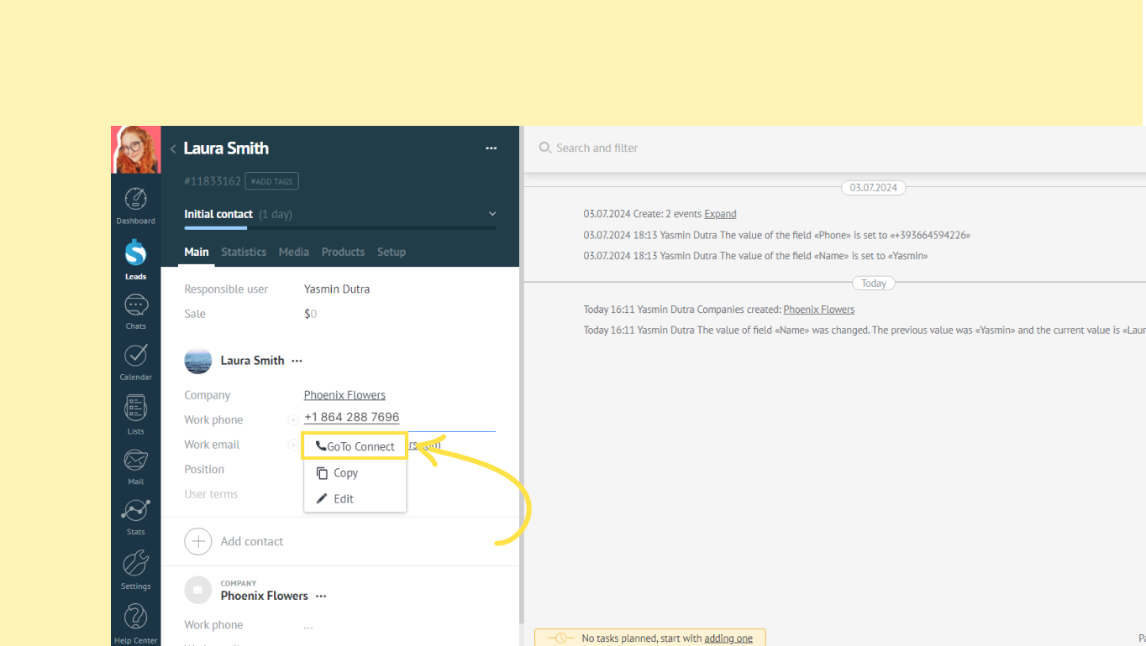Click the adding one task link
Image resolution: width=1146 pixels, height=646 pixels.
pyautogui.click(x=728, y=638)
